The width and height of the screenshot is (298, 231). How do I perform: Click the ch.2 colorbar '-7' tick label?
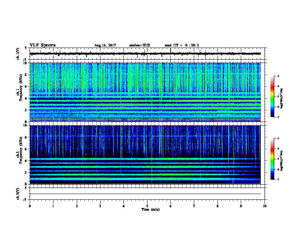277,179
